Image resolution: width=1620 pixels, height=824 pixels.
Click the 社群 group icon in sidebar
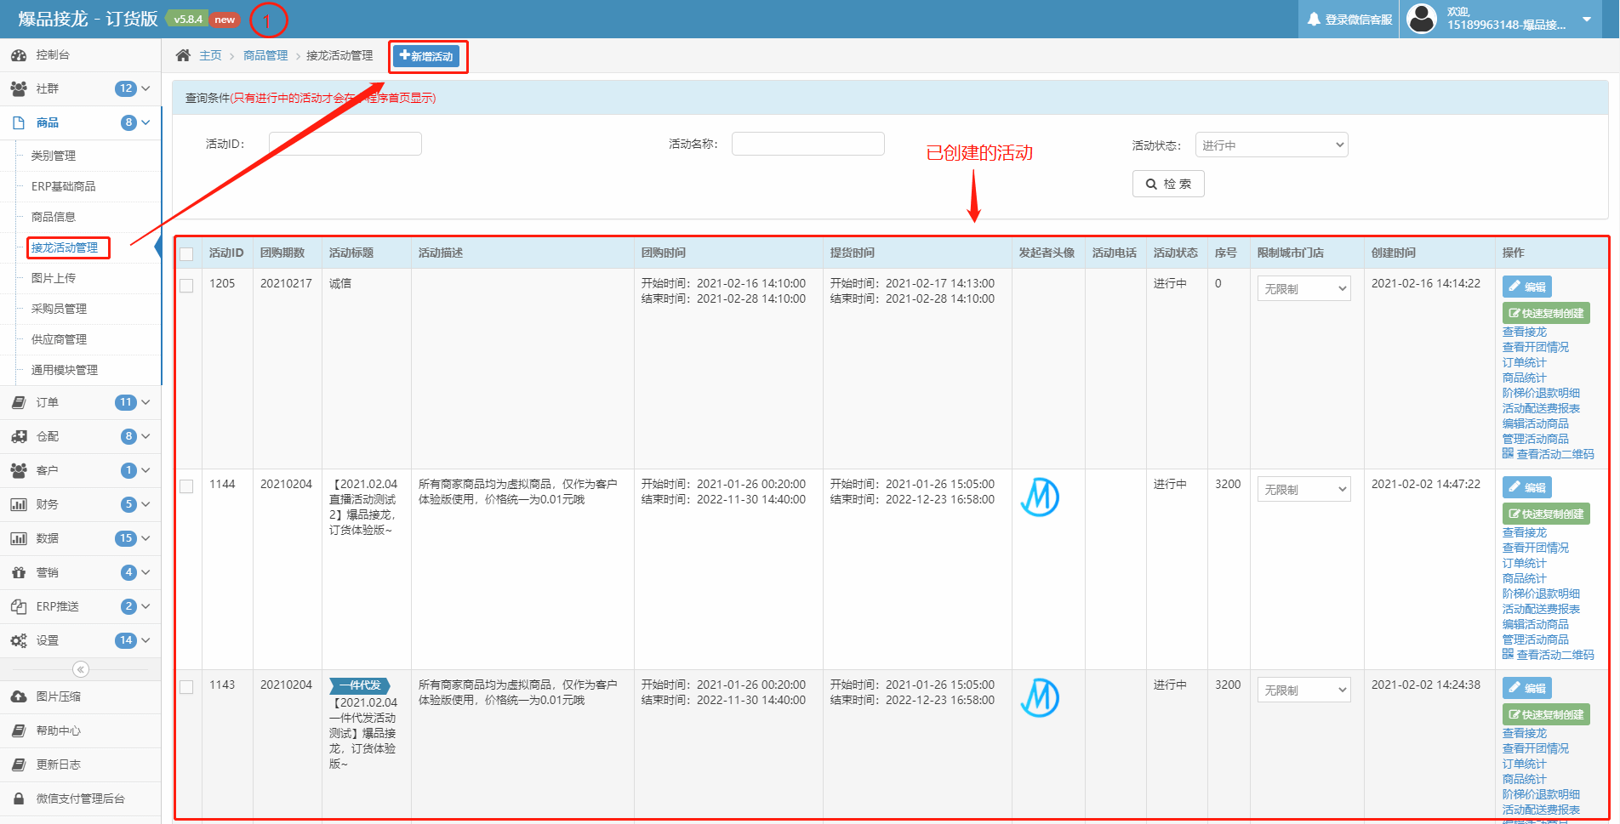19,88
